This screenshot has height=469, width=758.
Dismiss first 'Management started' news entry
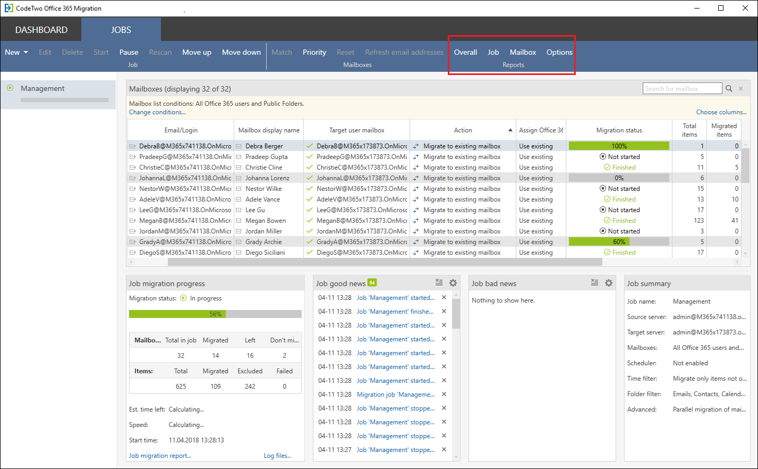pyautogui.click(x=444, y=297)
